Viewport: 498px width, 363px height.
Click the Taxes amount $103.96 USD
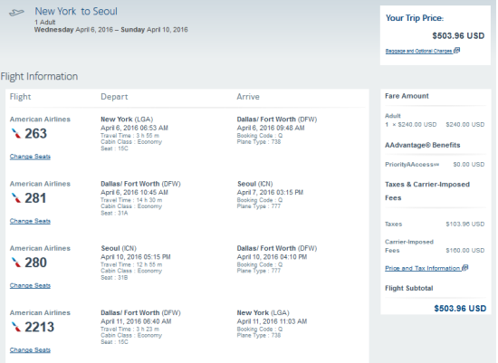tap(465, 224)
